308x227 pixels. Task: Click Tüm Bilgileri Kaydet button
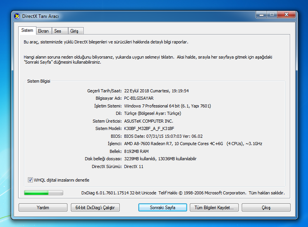click(x=214, y=208)
